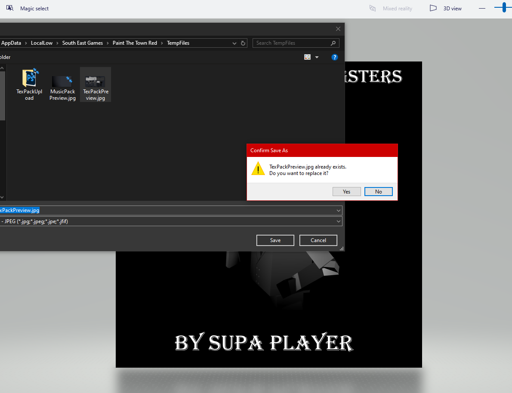Image resolution: width=512 pixels, height=393 pixels.
Task: Expand the chevron after Paint The Town Red
Action: [x=162, y=43]
